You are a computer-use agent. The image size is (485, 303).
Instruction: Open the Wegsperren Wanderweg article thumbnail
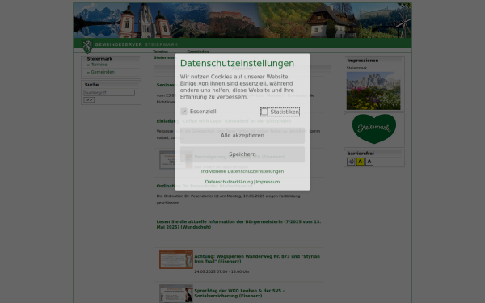(176, 259)
